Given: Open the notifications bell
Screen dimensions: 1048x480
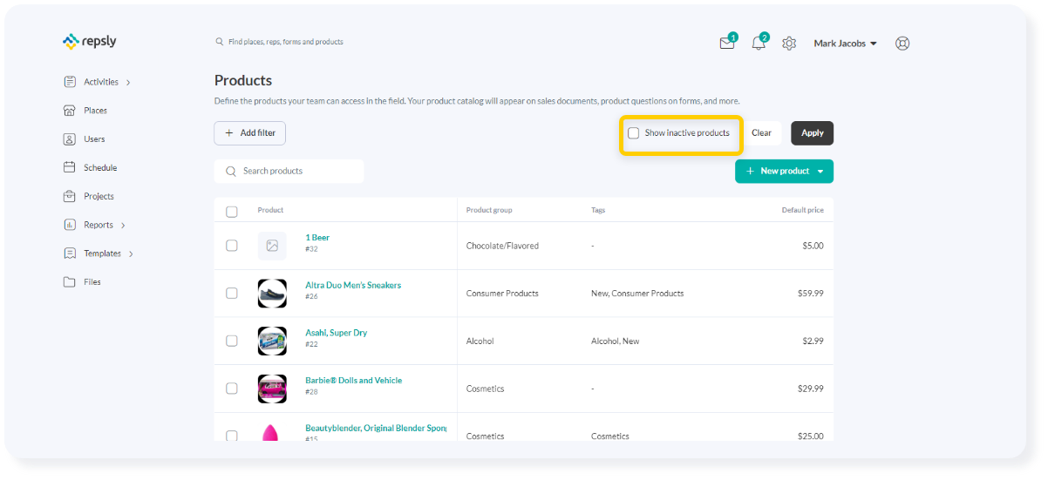Looking at the screenshot, I should [759, 43].
